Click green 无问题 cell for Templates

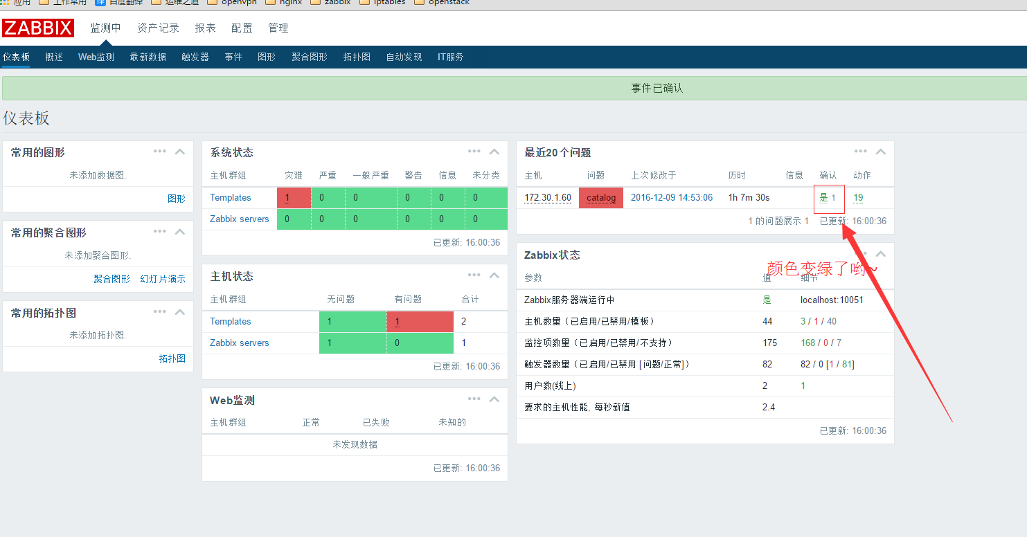353,322
